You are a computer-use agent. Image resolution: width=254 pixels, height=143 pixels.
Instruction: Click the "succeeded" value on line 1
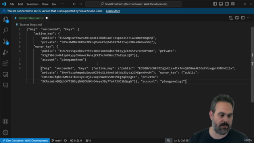50,29
